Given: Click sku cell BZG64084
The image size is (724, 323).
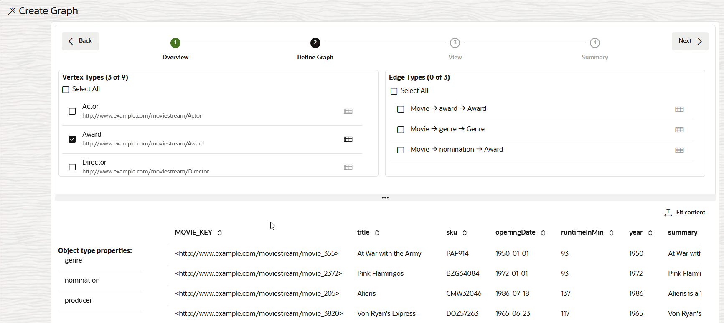Looking at the screenshot, I should point(463,274).
